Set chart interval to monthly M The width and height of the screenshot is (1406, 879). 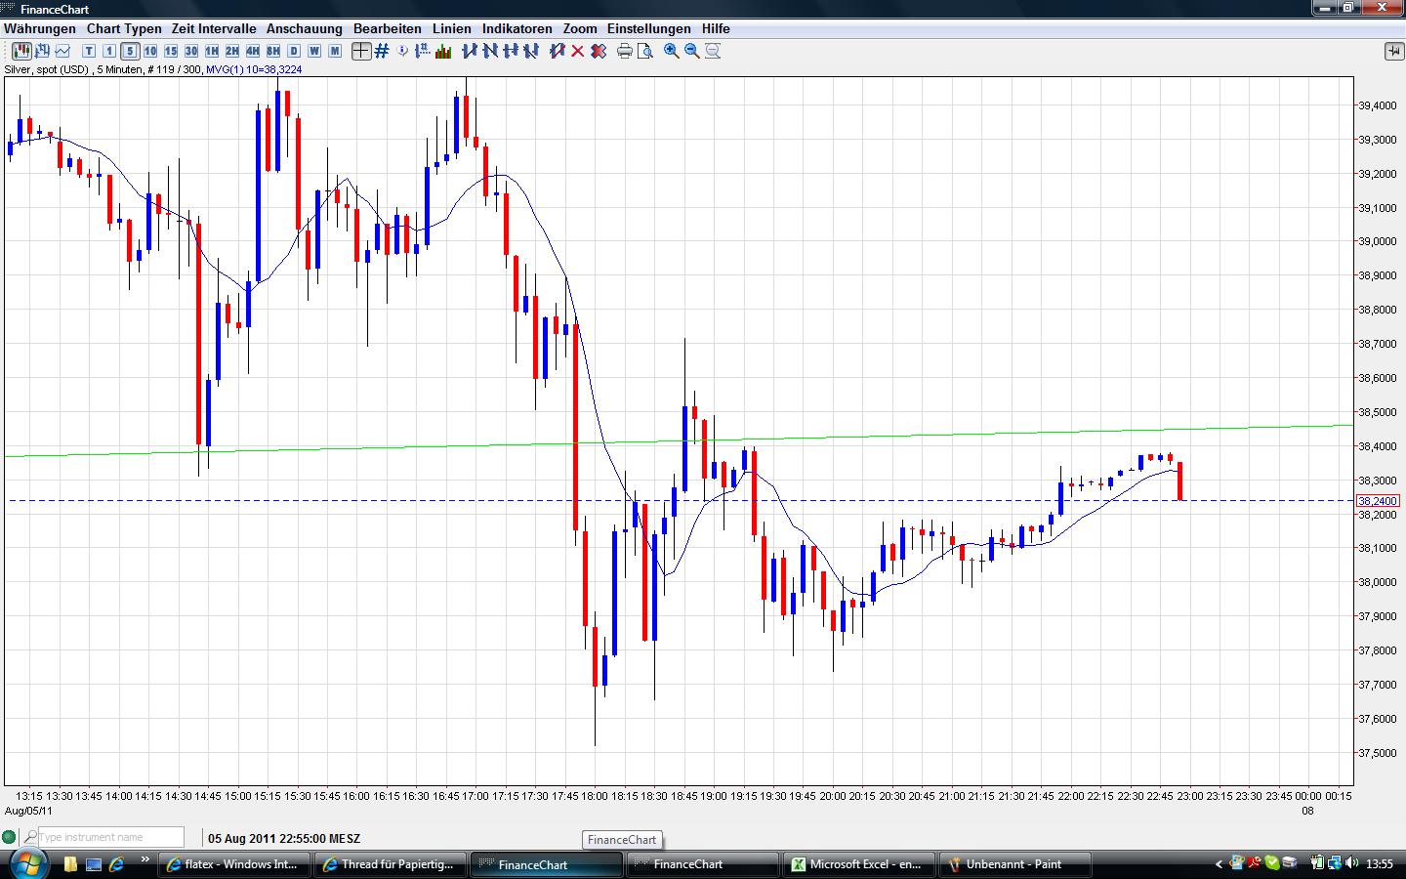coord(335,51)
